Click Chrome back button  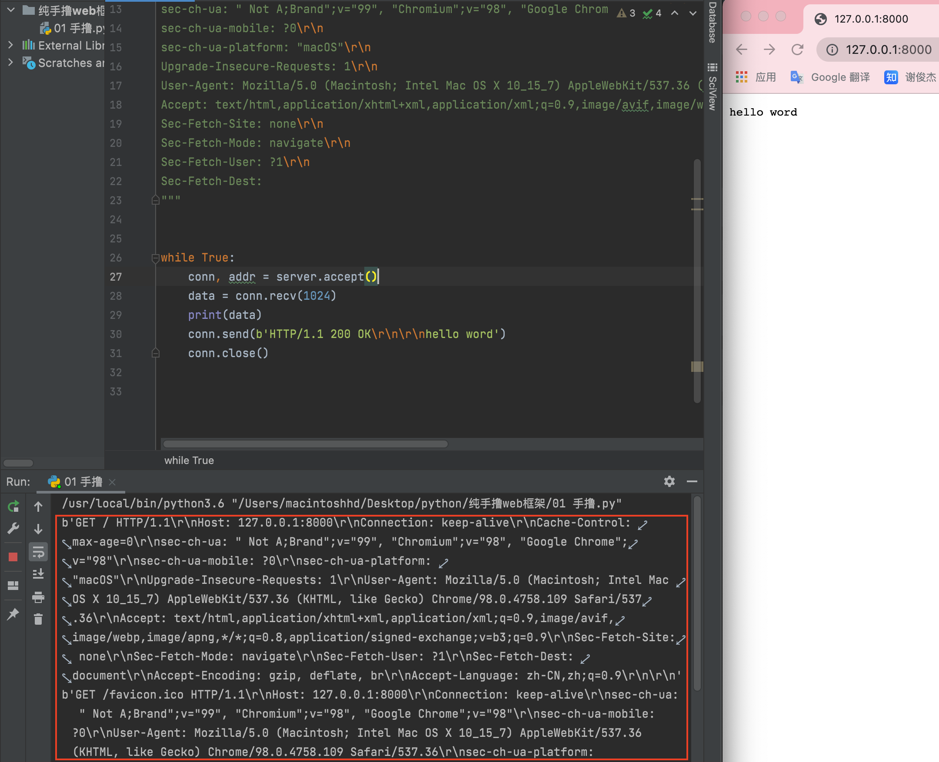pos(741,49)
